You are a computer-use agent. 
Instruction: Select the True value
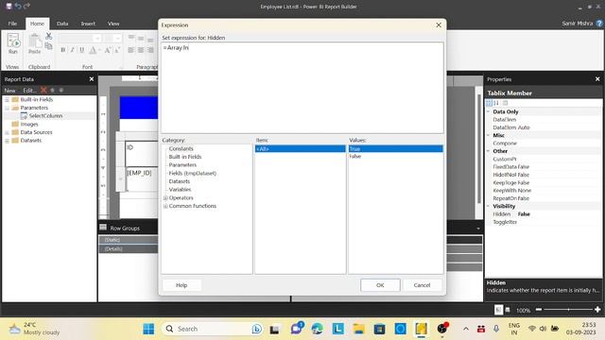396,149
